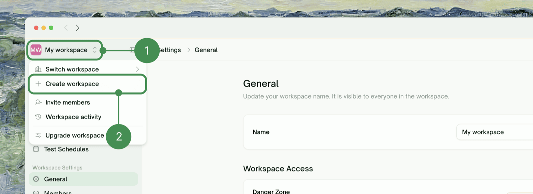The image size is (533, 194).
Task: Click the sliders icon beside Upgrade workspace
Action: point(38,135)
